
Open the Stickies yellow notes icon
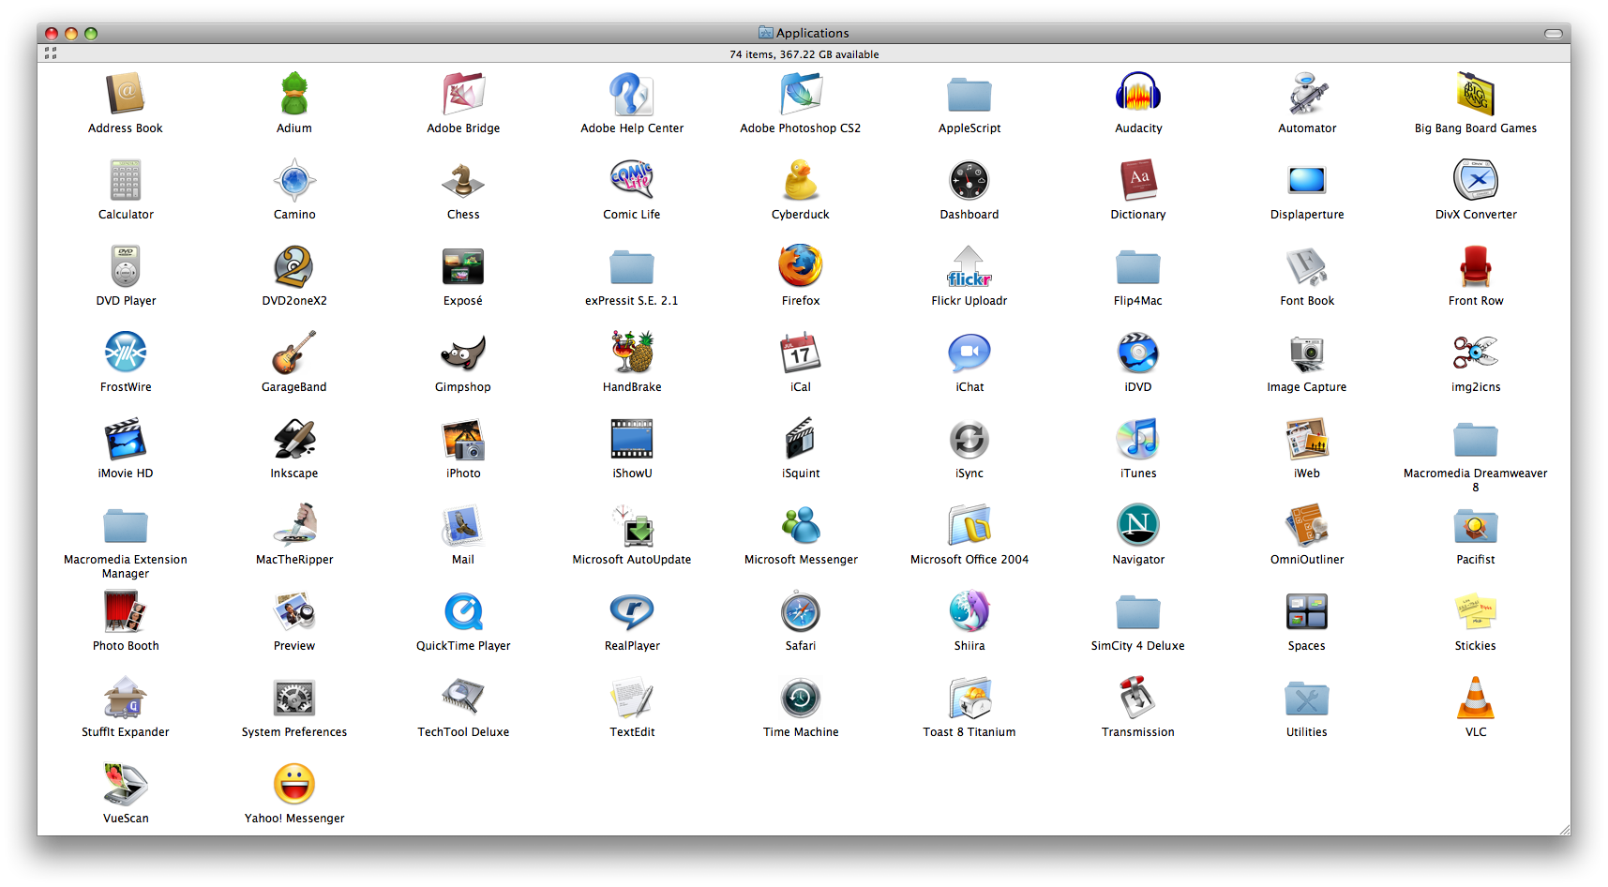[1476, 611]
